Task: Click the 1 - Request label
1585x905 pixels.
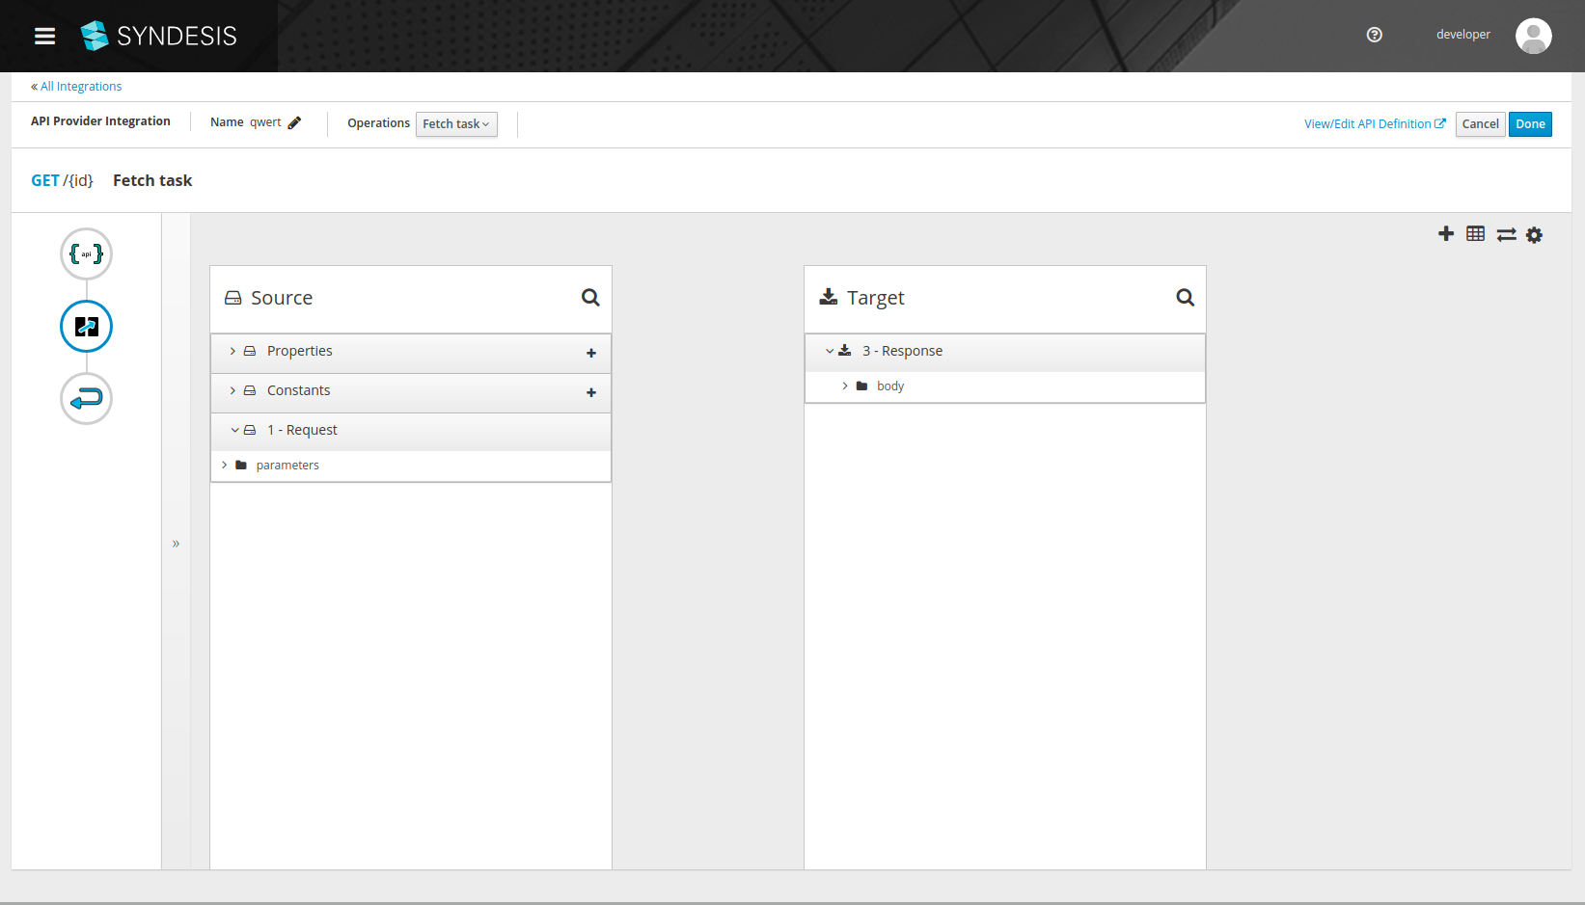Action: tap(302, 430)
